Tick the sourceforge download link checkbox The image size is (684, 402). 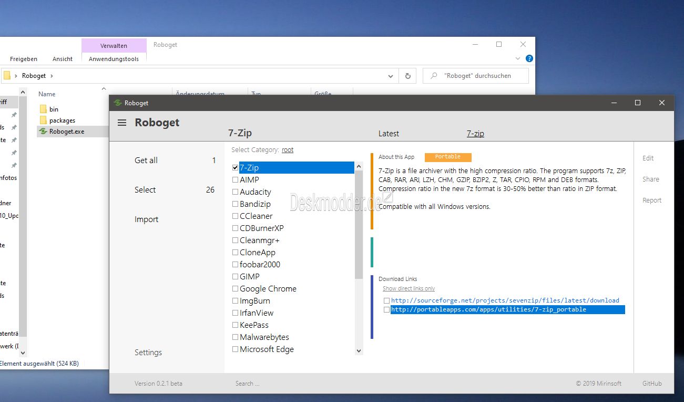pos(386,301)
